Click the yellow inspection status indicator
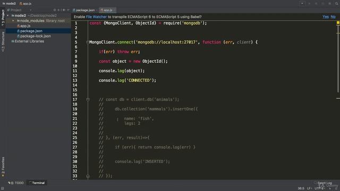 (338, 23)
